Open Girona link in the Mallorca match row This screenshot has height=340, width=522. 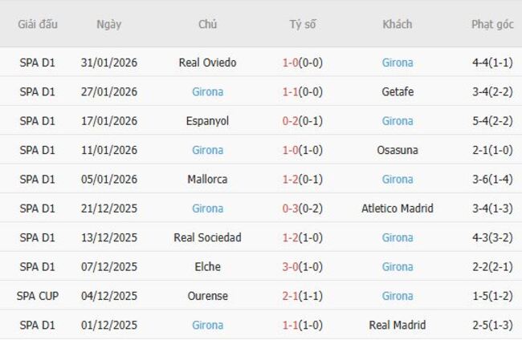point(398,180)
